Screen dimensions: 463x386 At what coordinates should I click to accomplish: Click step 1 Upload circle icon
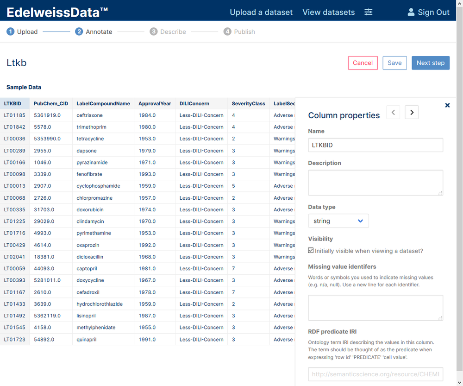tap(10, 32)
